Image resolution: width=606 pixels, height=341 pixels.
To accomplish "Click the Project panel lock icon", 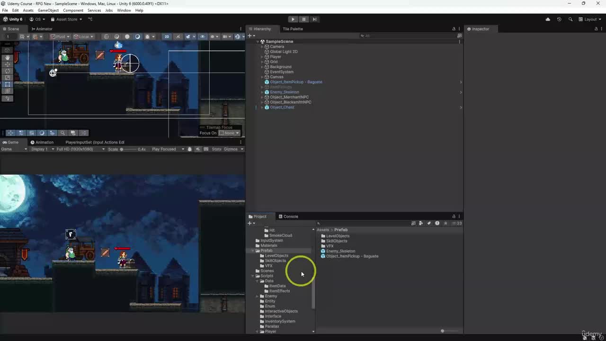I will 454,216.
